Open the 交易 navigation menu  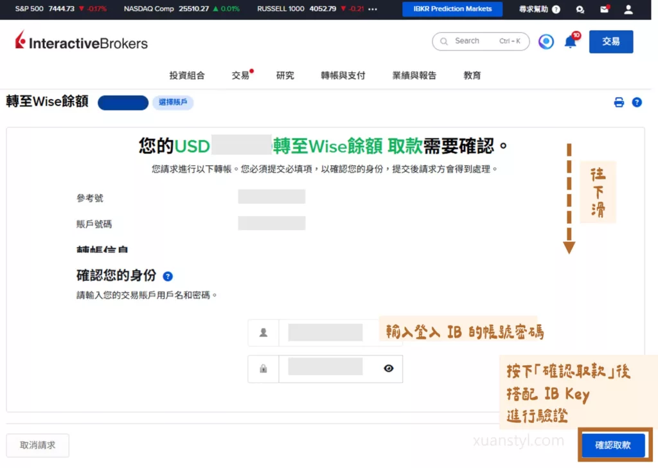click(x=241, y=76)
